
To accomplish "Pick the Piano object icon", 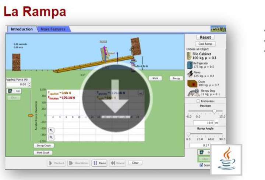I will tap(190, 74).
